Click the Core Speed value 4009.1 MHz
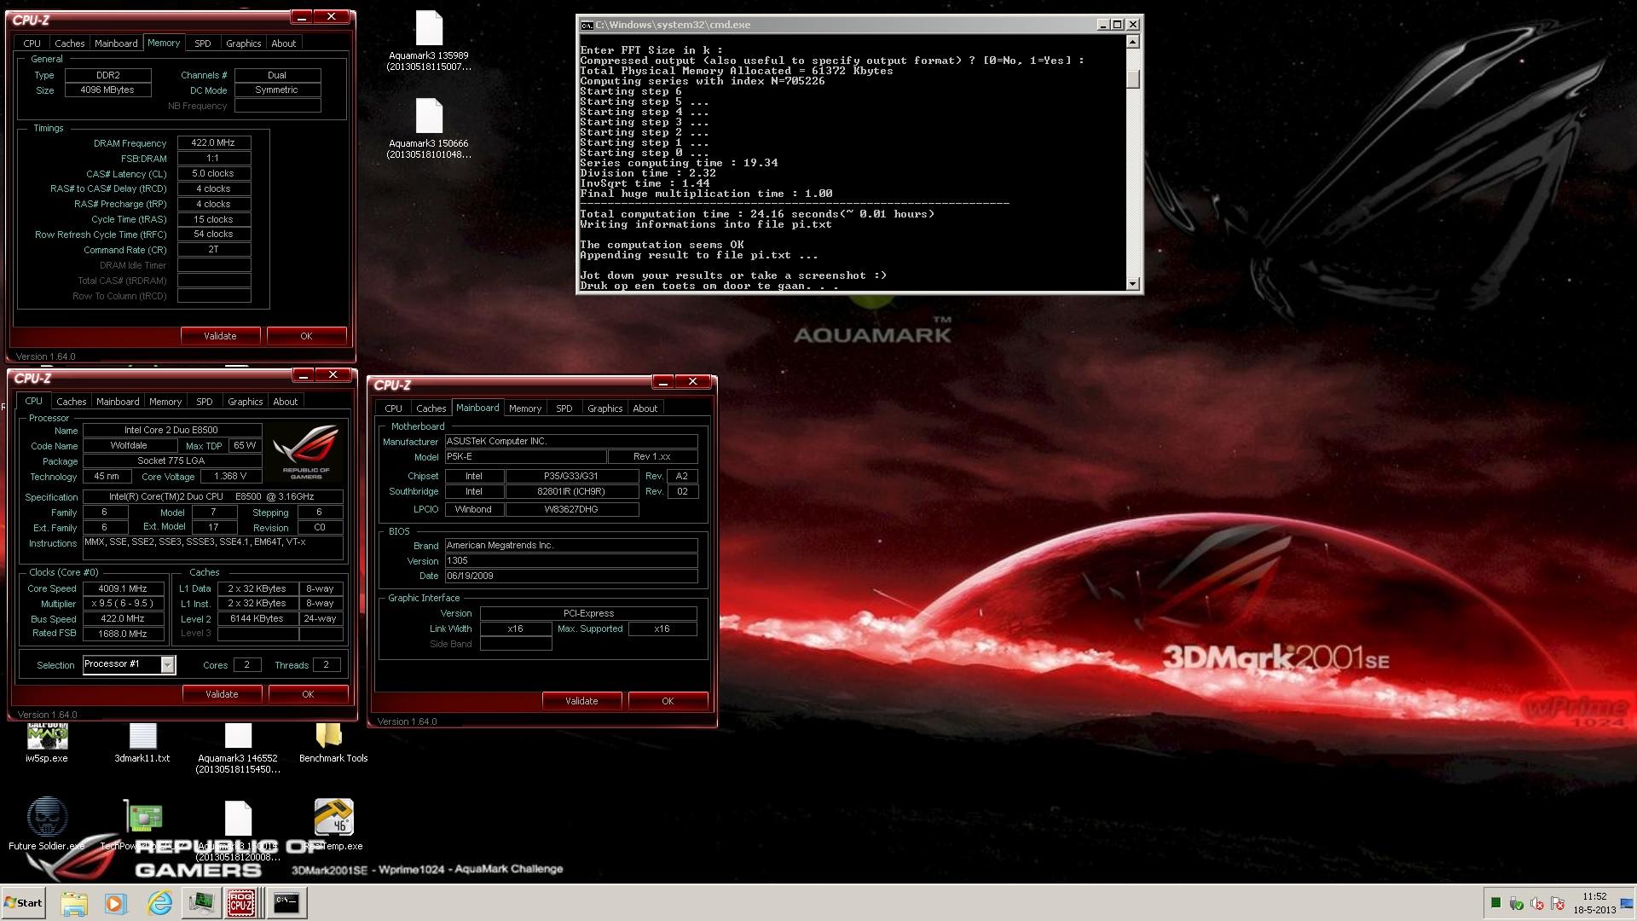1637x921 pixels. click(x=123, y=588)
